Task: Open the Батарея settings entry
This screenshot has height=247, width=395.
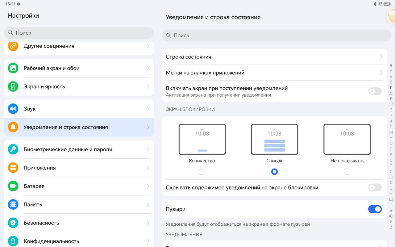Action: [x=79, y=186]
